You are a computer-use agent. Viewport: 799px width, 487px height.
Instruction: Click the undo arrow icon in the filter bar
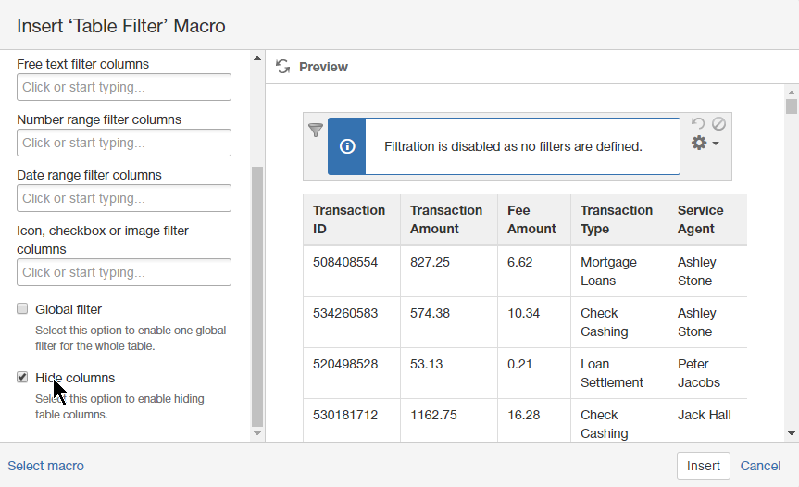pos(698,124)
